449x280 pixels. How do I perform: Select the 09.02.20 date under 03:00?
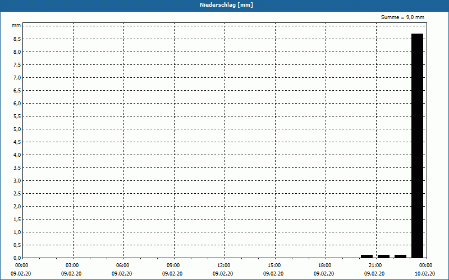tap(71, 274)
